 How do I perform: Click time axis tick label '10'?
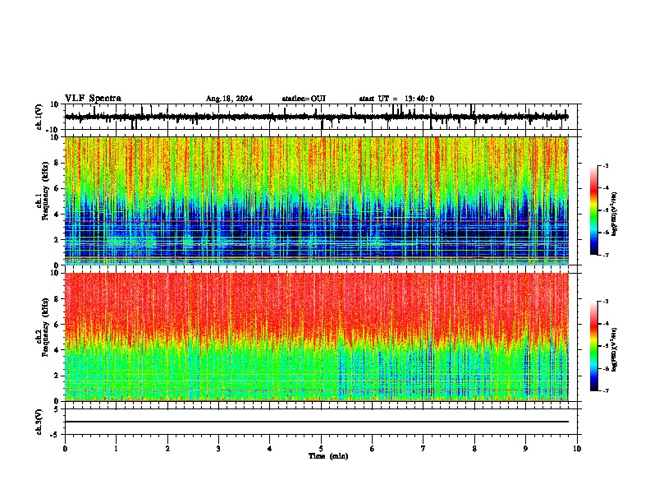(x=577, y=449)
